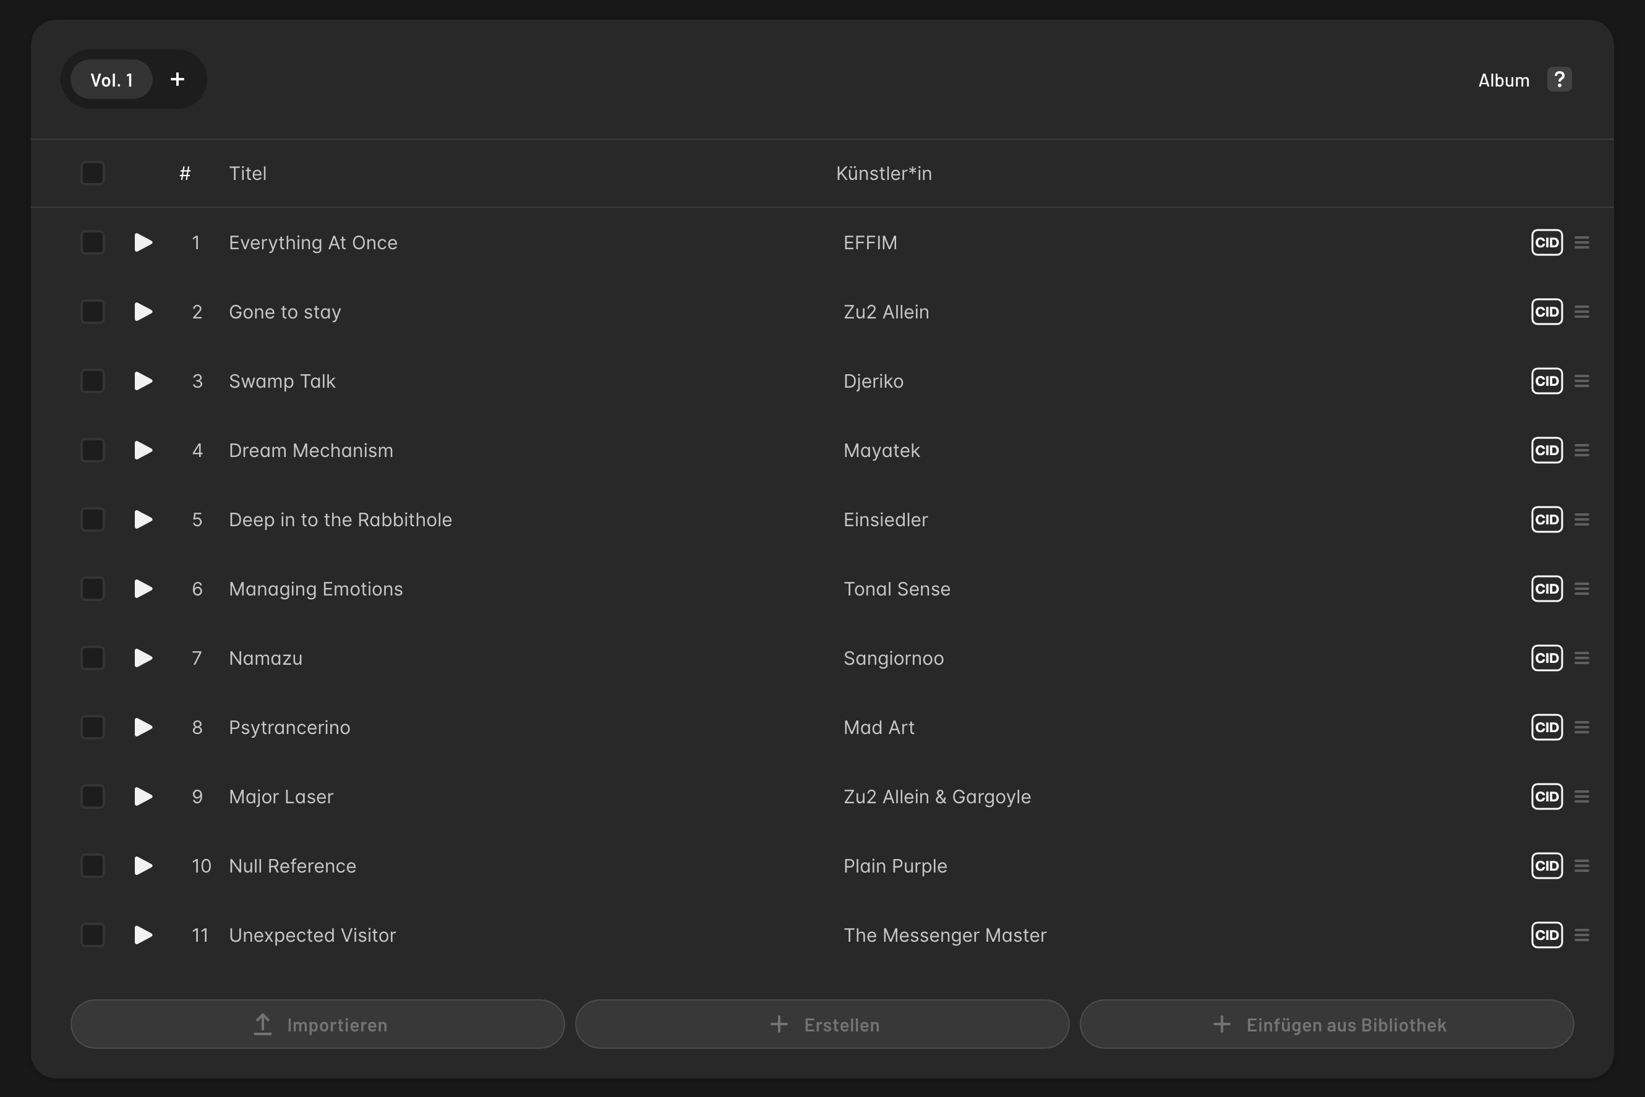
Task: Click CID icon on Unexpected Visitor row
Action: click(1546, 936)
